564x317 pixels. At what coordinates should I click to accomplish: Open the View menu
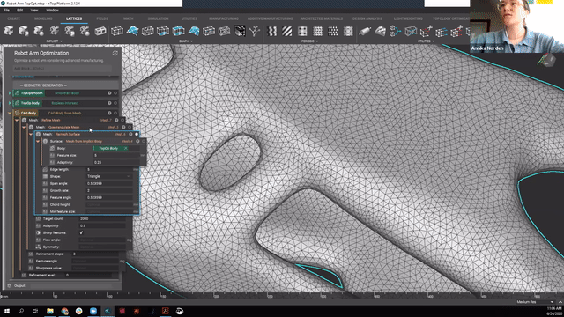point(34,10)
